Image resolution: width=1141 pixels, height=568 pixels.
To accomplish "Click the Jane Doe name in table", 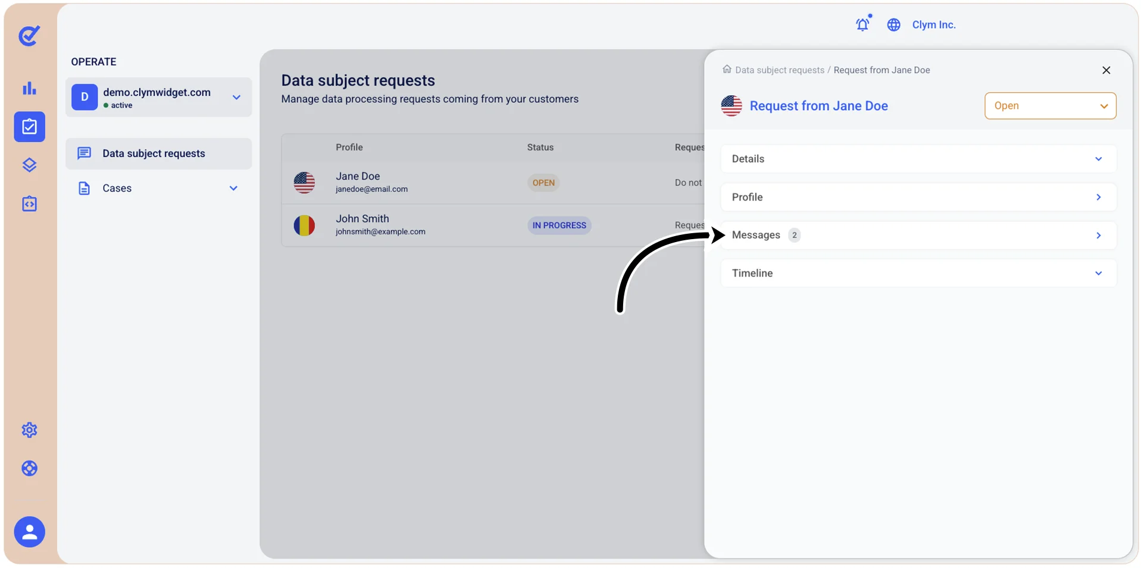I will (x=358, y=176).
